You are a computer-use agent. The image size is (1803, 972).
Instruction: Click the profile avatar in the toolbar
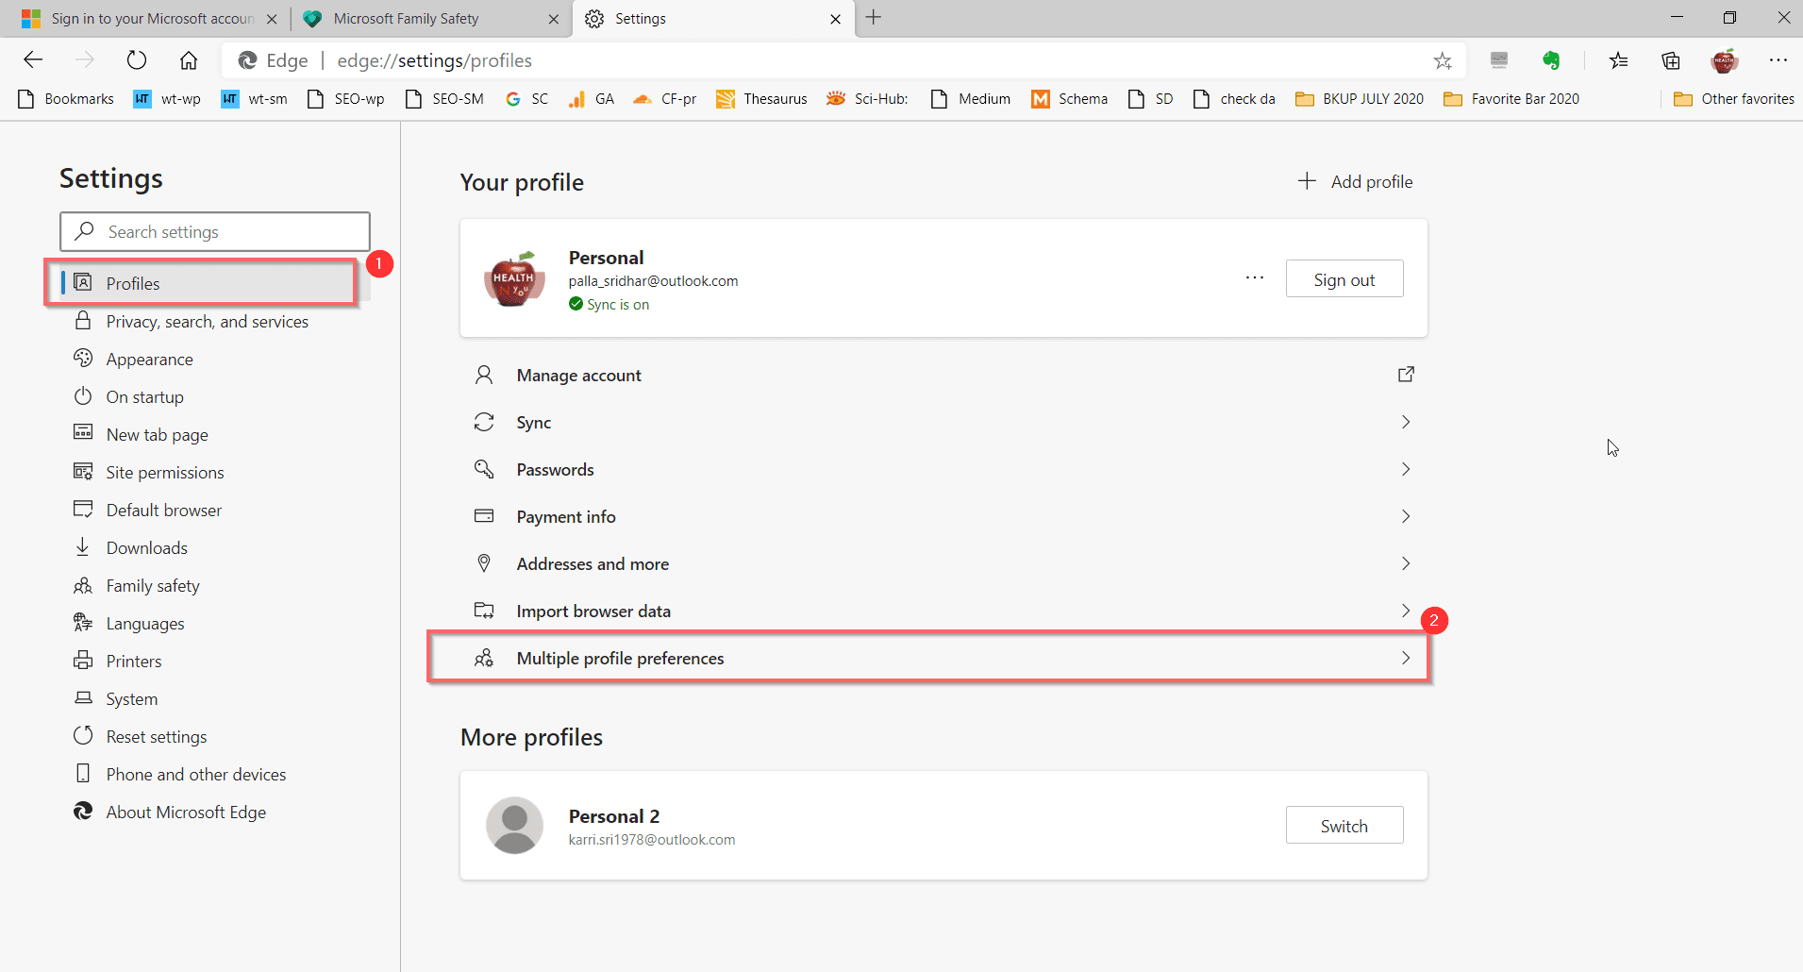click(x=1726, y=59)
